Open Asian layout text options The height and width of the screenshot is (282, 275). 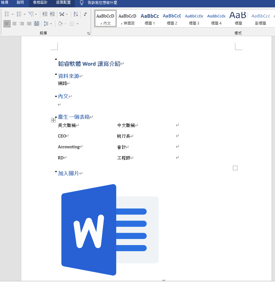pos(62,14)
